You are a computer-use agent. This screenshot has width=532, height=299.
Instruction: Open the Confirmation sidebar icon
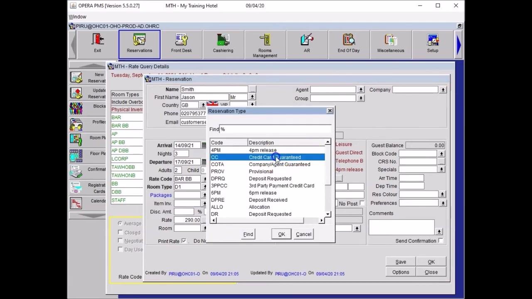click(x=76, y=172)
